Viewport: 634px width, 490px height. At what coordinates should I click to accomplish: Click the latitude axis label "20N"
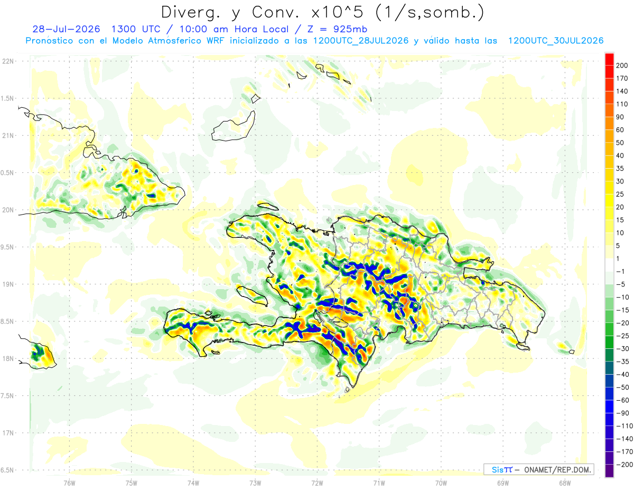[x=8, y=210]
